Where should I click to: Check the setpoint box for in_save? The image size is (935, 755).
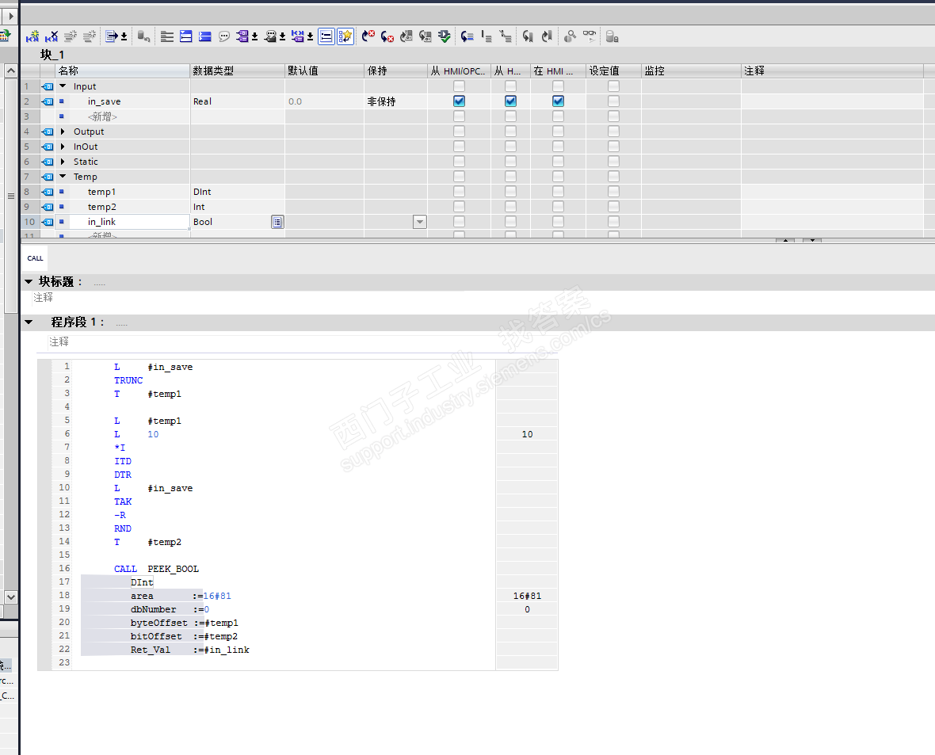tap(613, 101)
